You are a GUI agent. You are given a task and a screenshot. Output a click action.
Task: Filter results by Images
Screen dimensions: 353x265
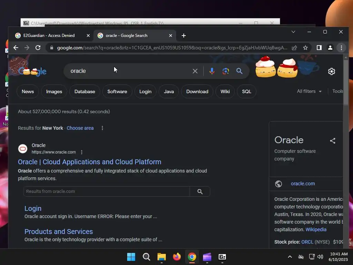tap(54, 91)
